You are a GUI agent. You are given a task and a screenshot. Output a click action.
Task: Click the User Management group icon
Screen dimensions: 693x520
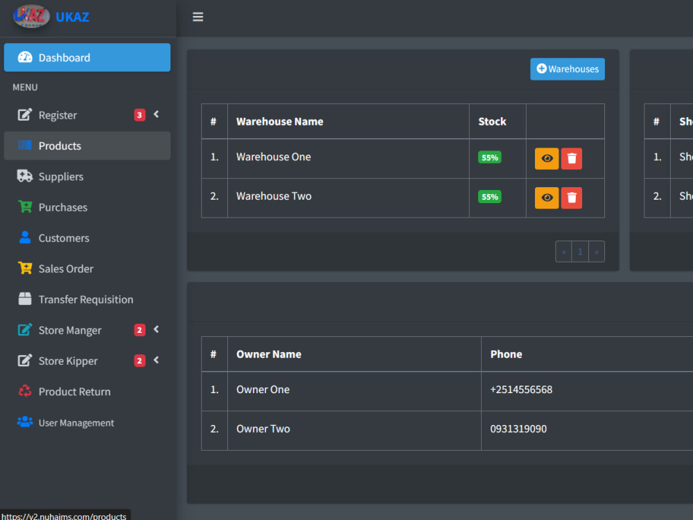coord(25,422)
